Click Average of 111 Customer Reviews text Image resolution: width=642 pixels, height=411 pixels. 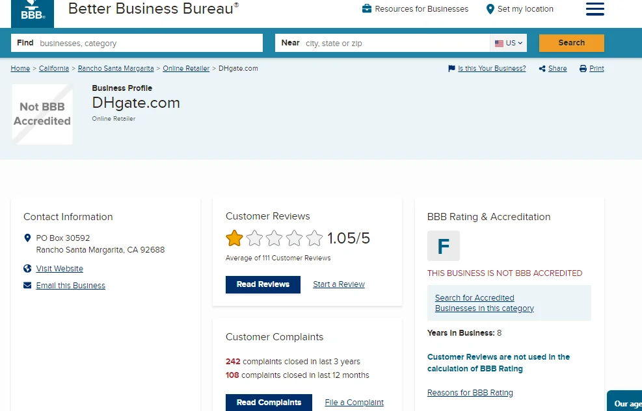[x=278, y=258]
